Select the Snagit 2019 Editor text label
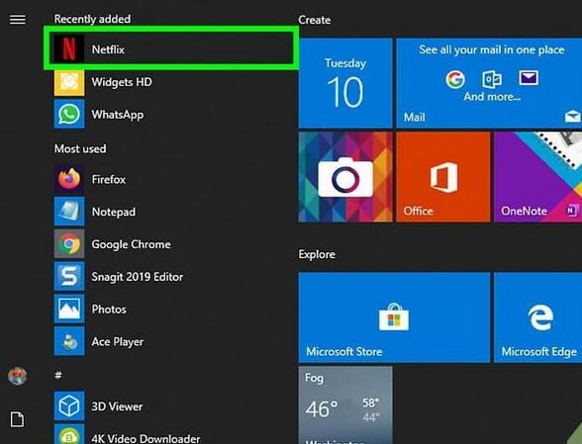 pyautogui.click(x=138, y=277)
